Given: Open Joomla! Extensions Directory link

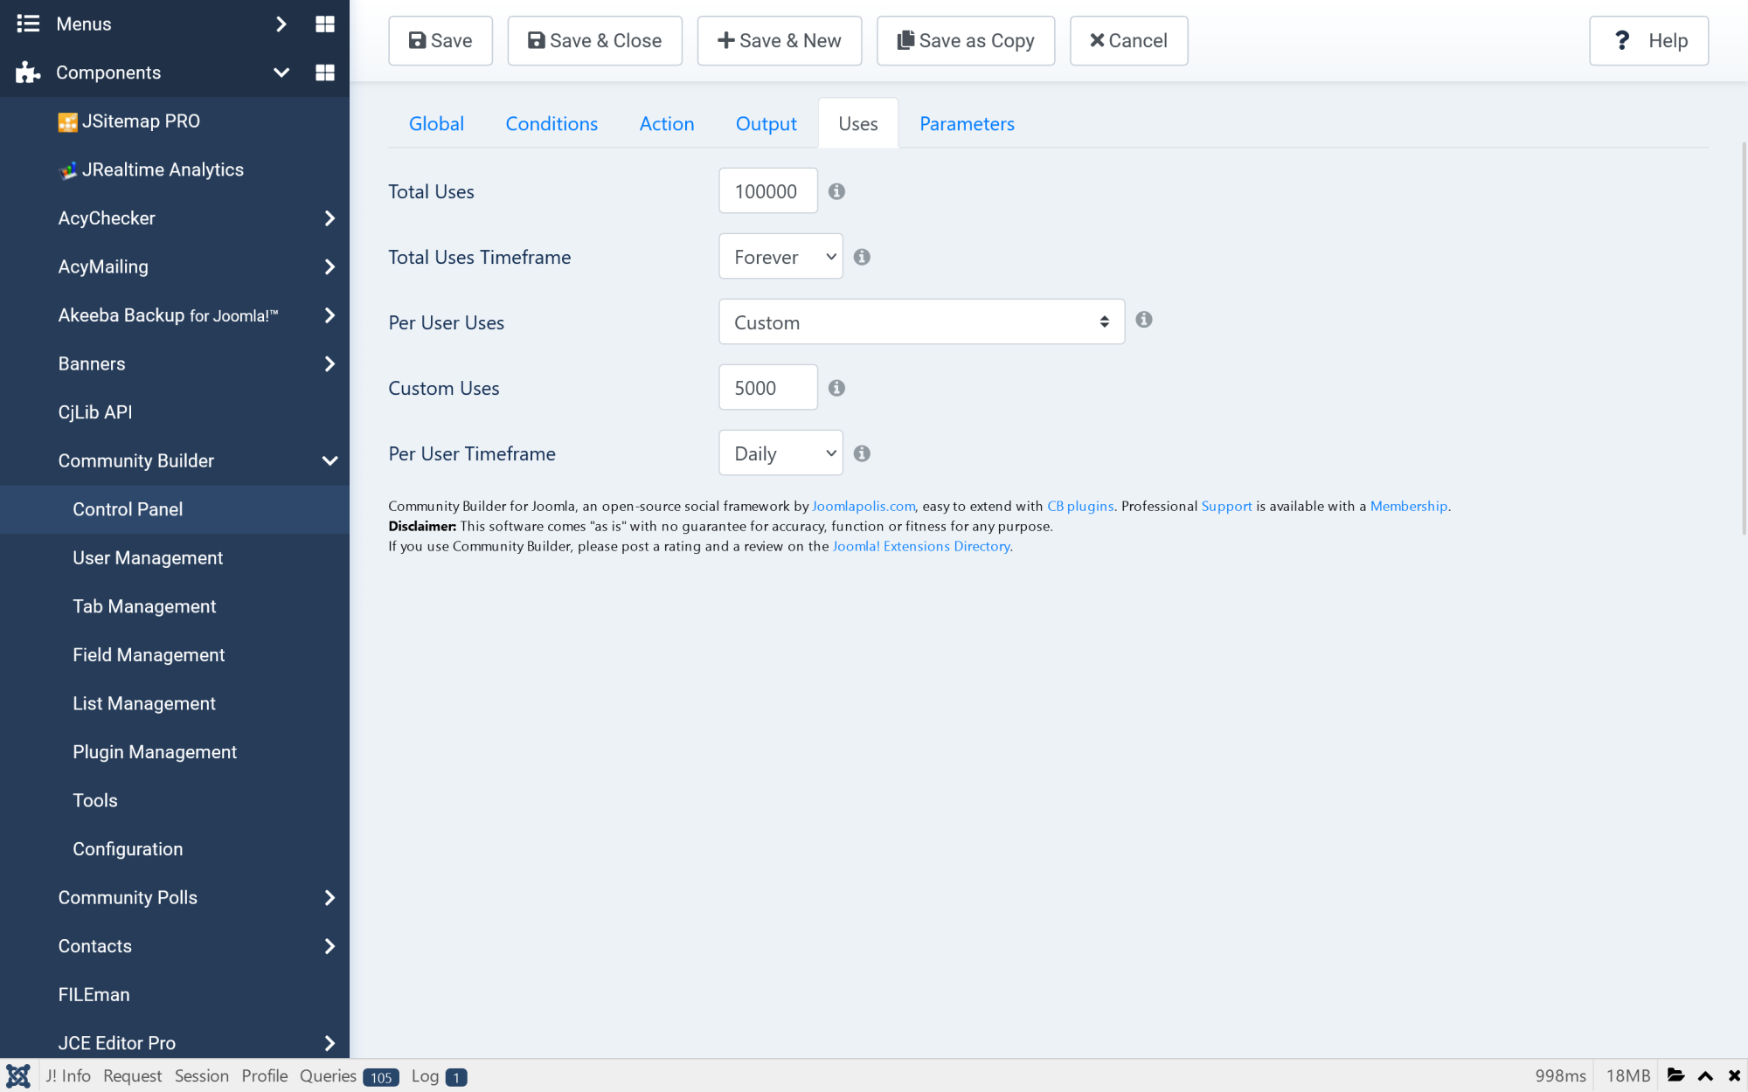Looking at the screenshot, I should tap(921, 547).
